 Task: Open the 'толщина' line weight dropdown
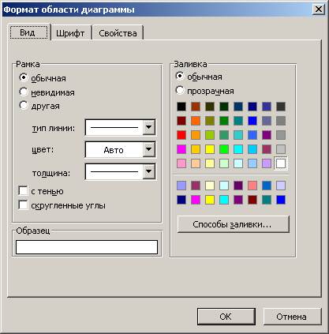149,171
